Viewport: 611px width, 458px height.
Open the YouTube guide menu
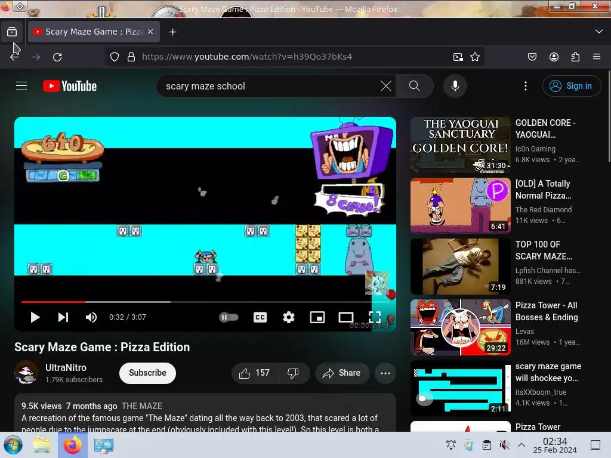point(21,86)
